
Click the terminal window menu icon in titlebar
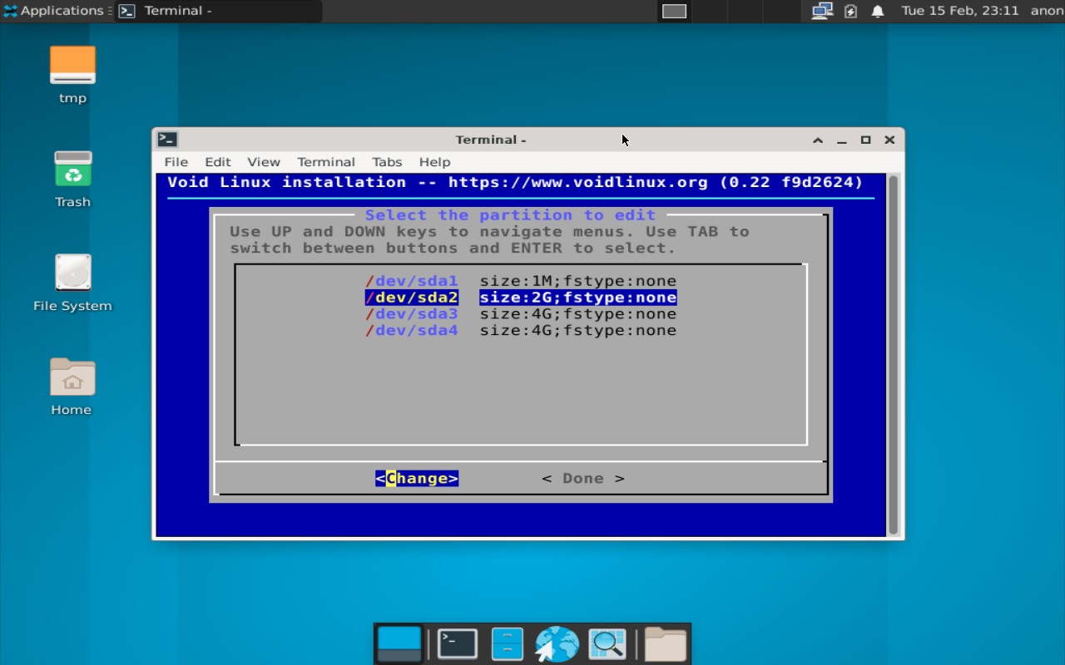[167, 140]
